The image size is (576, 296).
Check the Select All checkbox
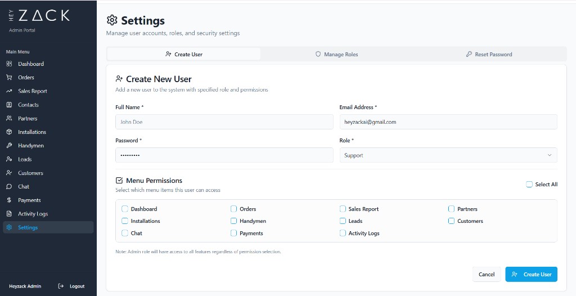529,185
